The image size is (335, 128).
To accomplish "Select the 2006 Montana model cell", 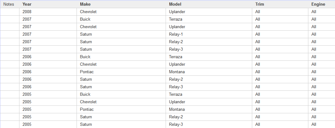I will pyautogui.click(x=209, y=72).
